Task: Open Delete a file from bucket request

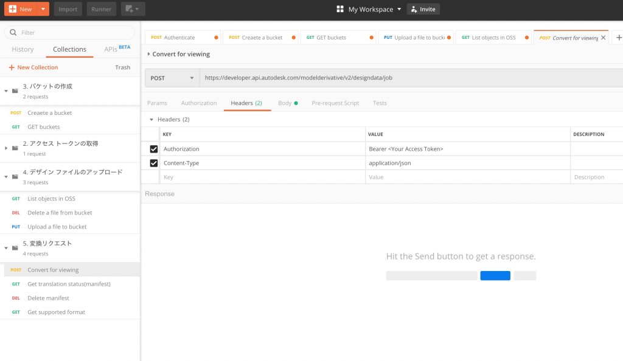Action: [x=60, y=213]
